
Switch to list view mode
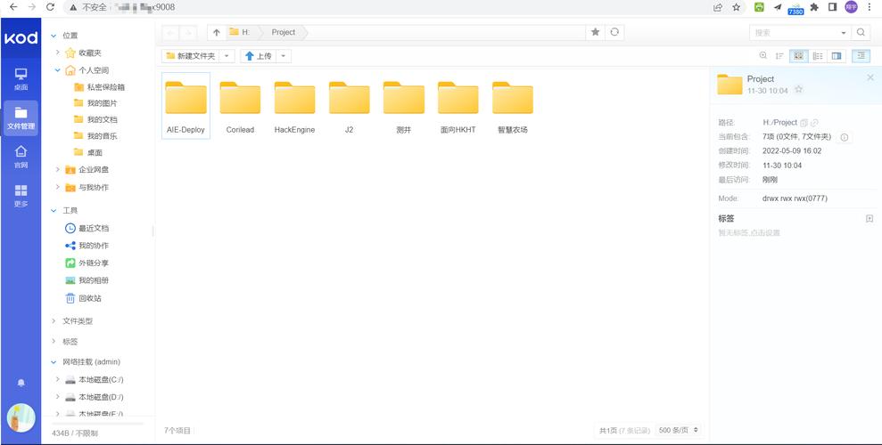pos(818,55)
